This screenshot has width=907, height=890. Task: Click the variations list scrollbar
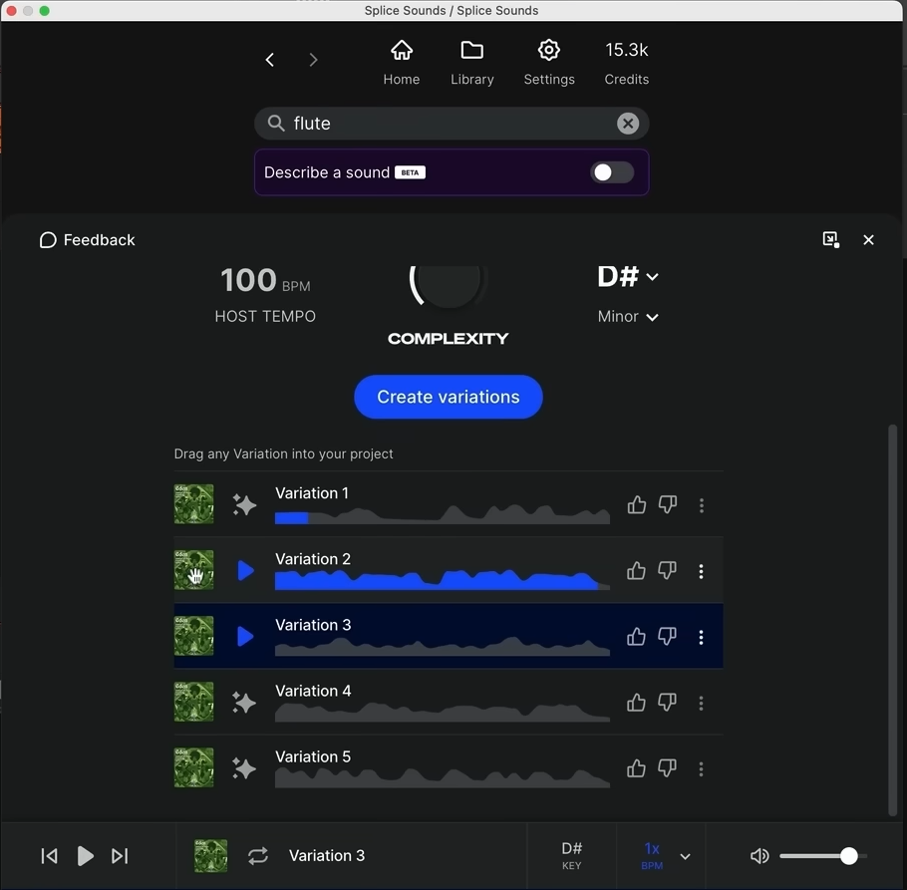[x=892, y=619]
